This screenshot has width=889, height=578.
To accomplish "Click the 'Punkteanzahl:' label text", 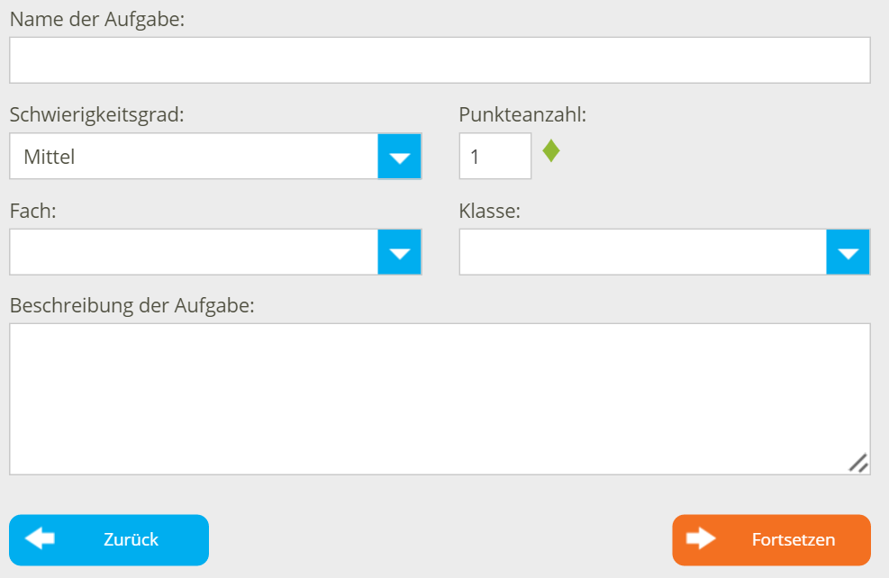I will click(522, 114).
